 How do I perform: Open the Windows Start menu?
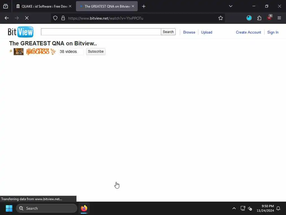[x=9, y=208]
